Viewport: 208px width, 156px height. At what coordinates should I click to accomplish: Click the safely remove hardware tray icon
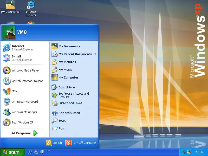(x=184, y=152)
